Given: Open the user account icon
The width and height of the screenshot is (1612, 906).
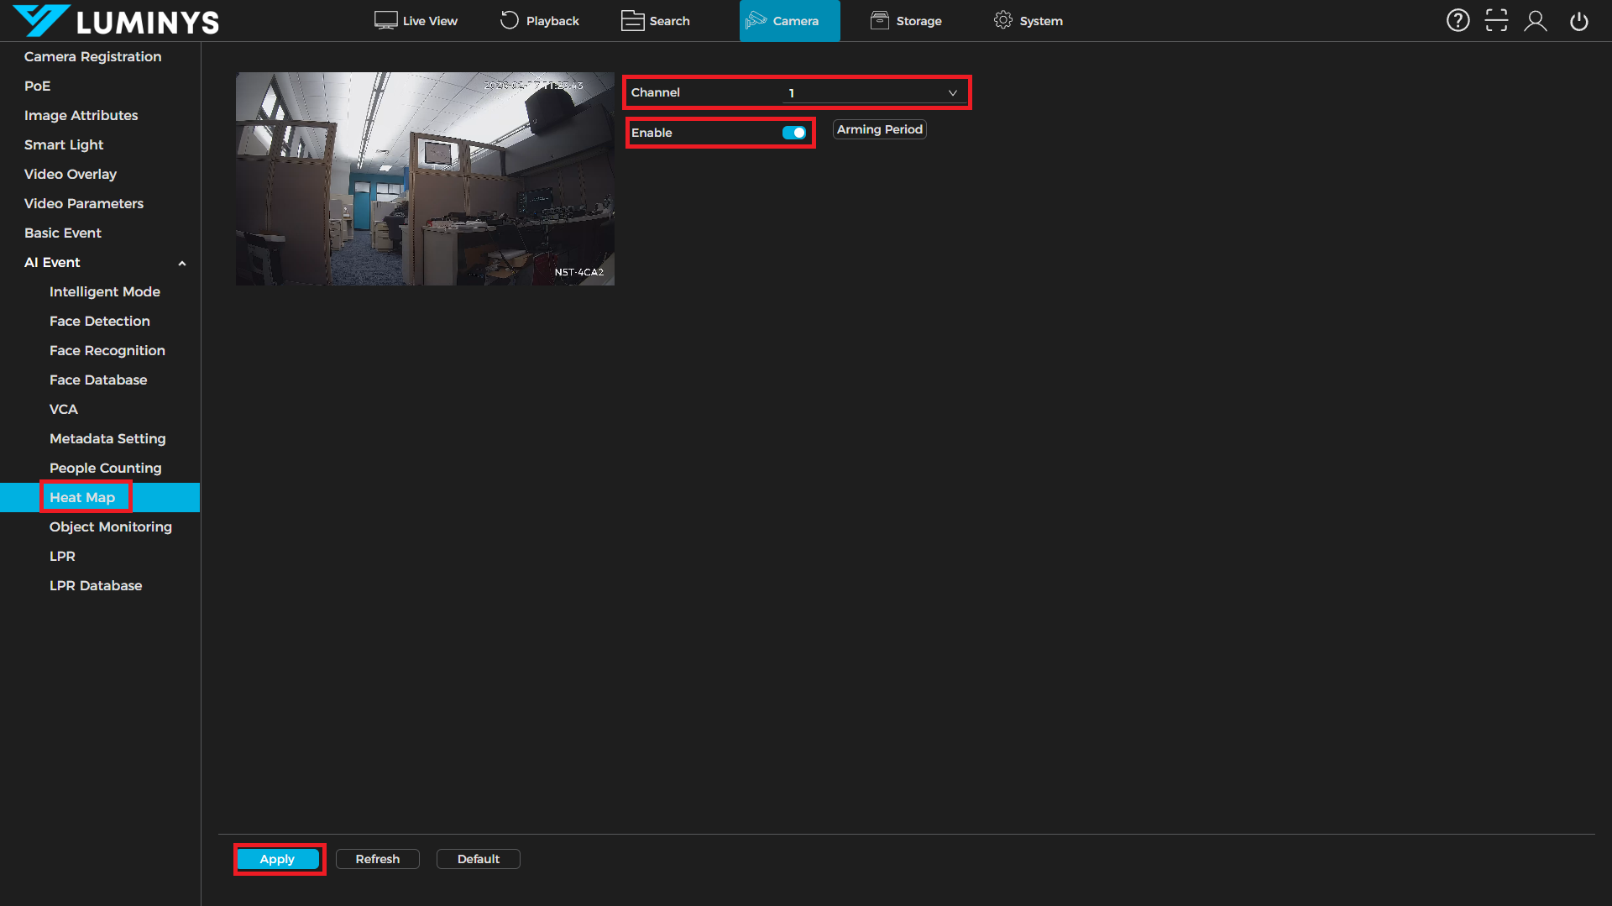Looking at the screenshot, I should (x=1536, y=20).
